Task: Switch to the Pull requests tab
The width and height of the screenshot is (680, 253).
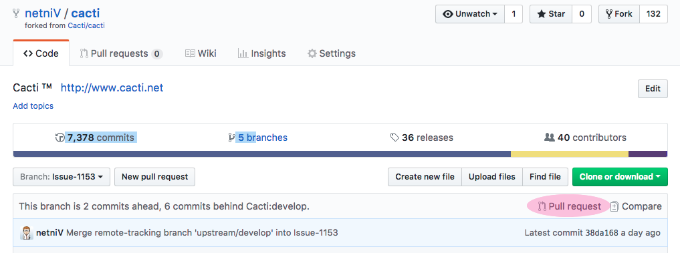Action: pyautogui.click(x=121, y=53)
